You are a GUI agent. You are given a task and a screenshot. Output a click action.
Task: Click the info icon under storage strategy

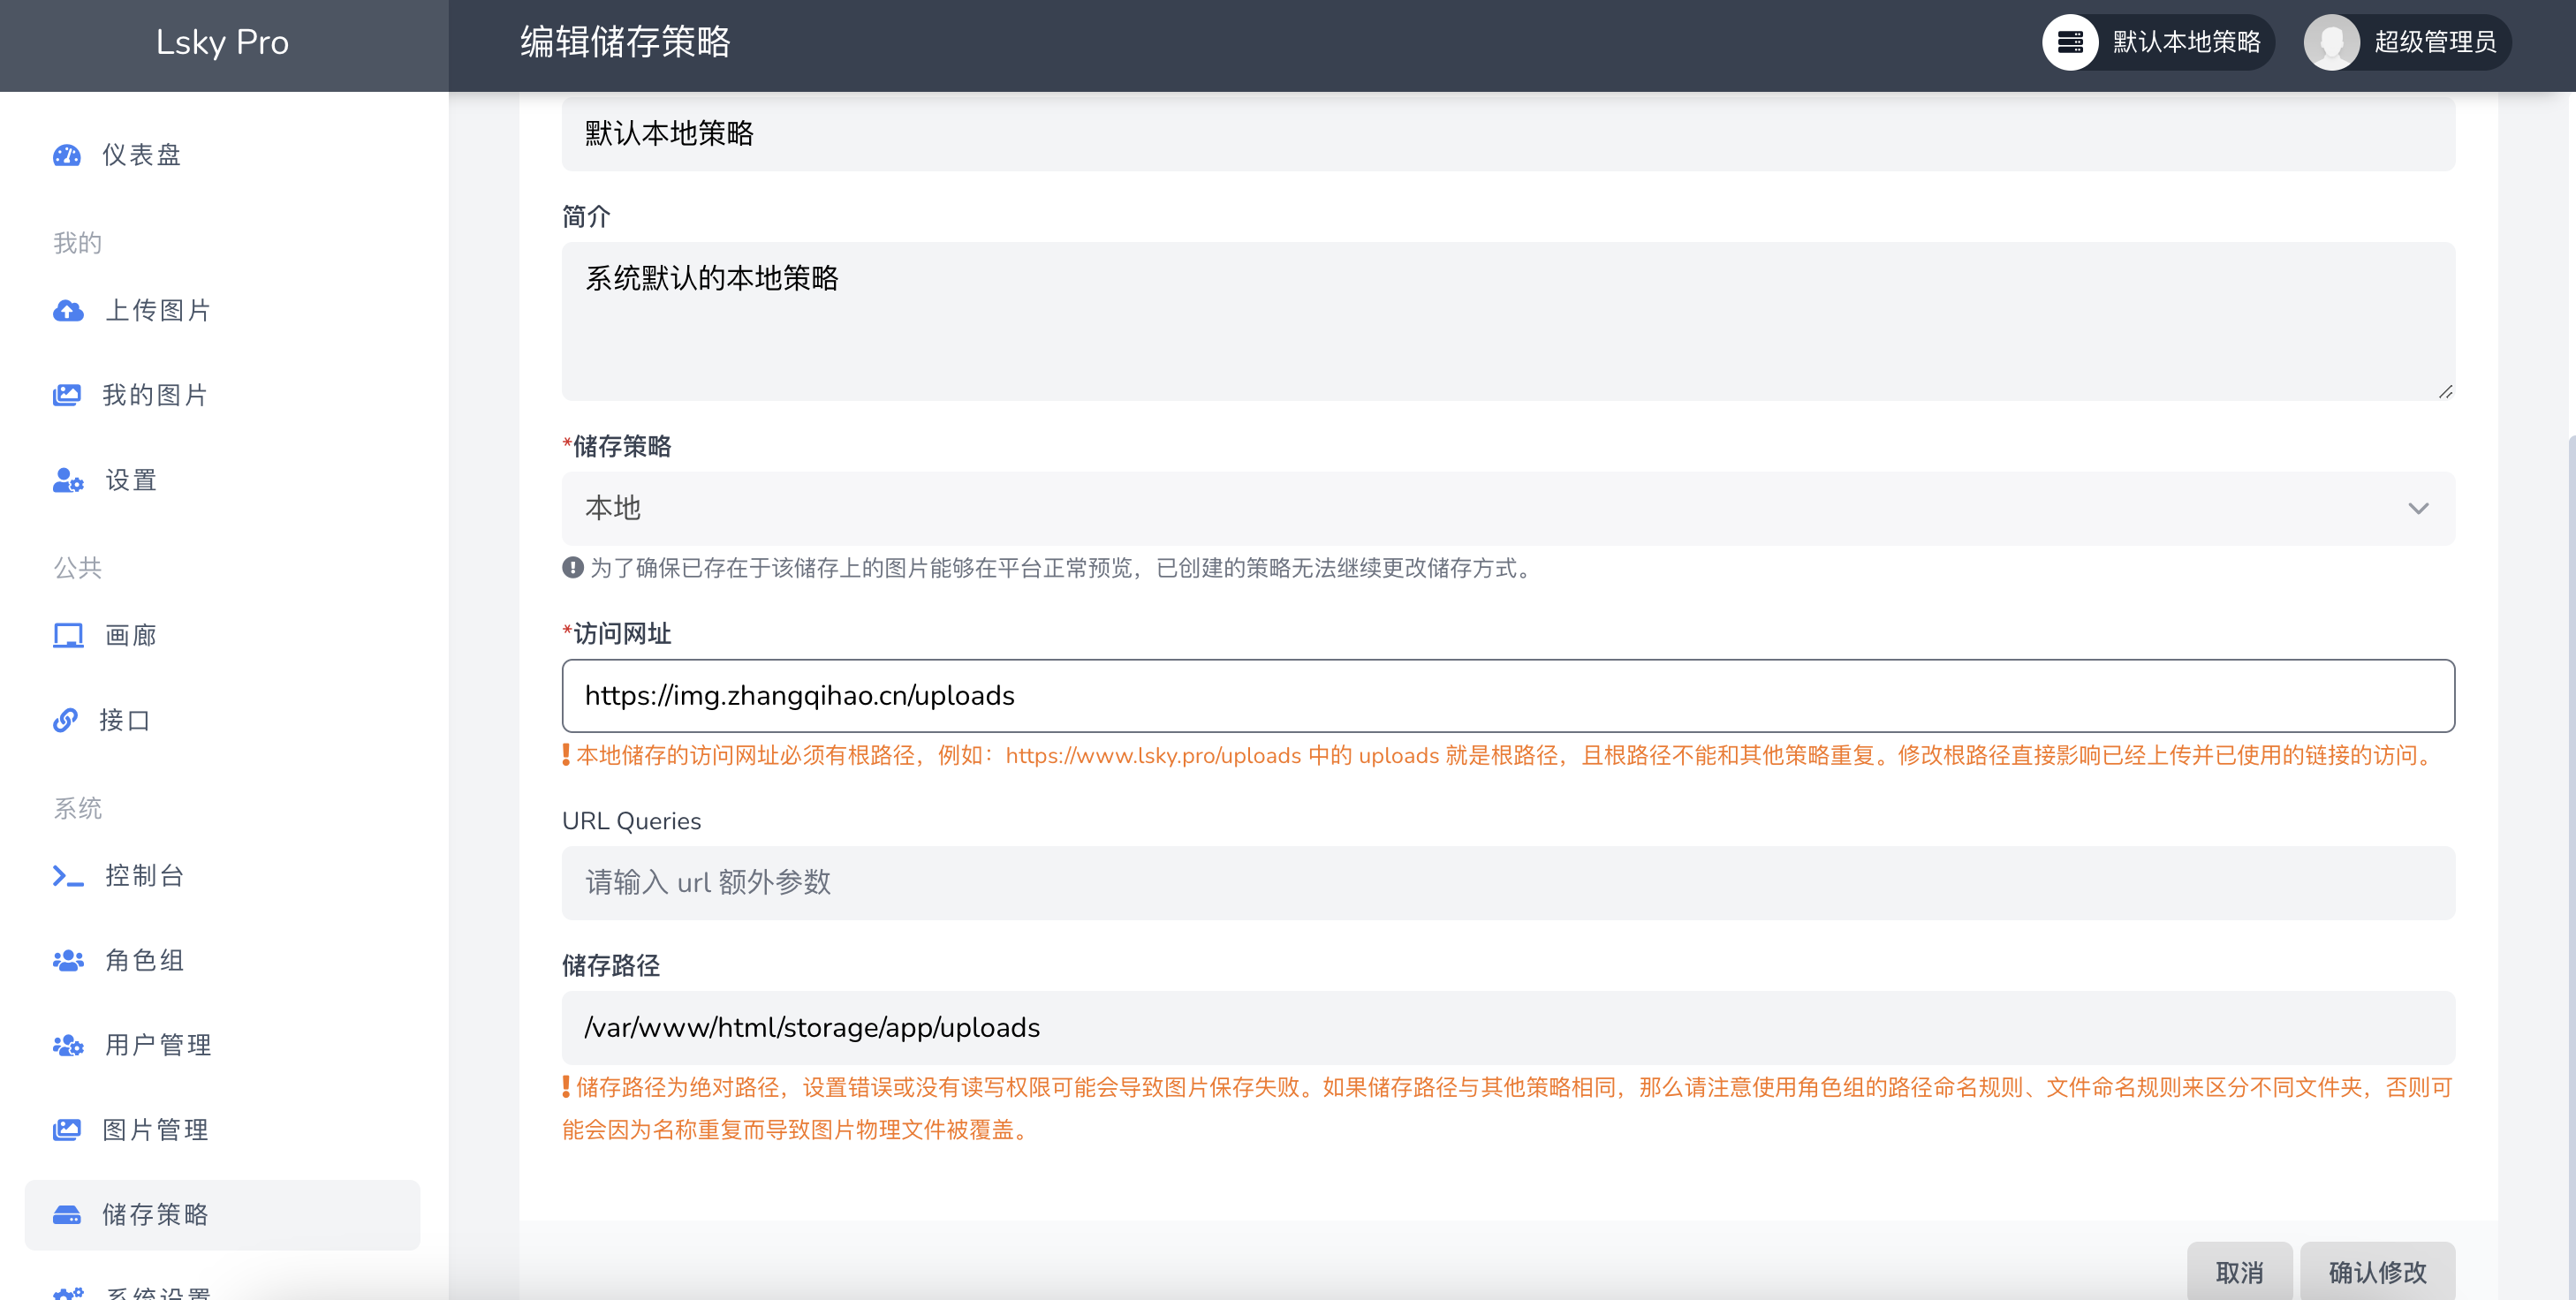click(573, 567)
